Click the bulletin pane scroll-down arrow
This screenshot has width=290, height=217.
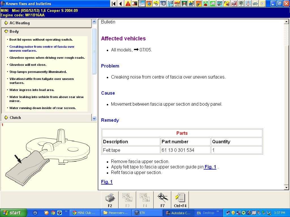click(x=286, y=187)
